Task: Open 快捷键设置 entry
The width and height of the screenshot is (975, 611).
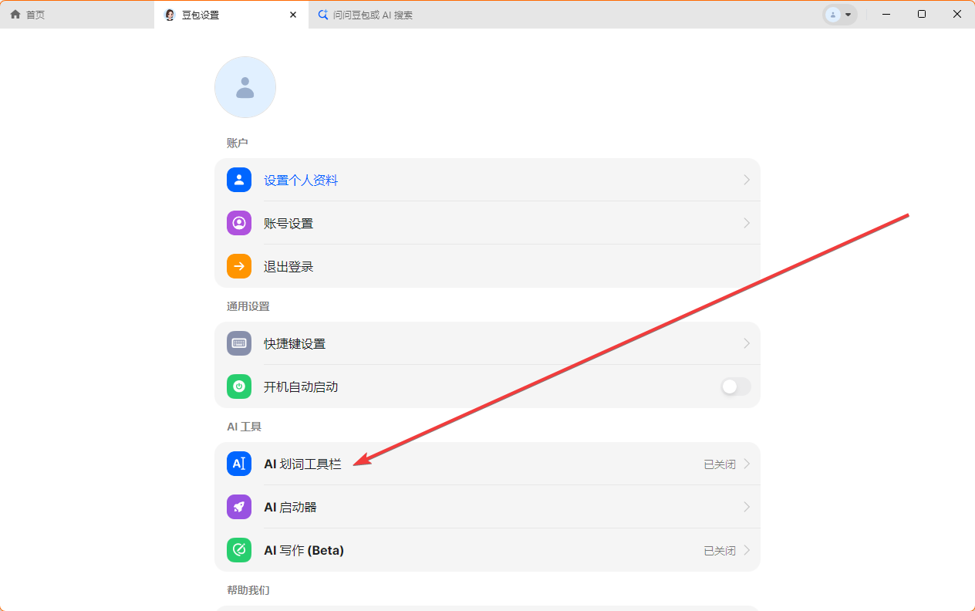Action: click(487, 343)
